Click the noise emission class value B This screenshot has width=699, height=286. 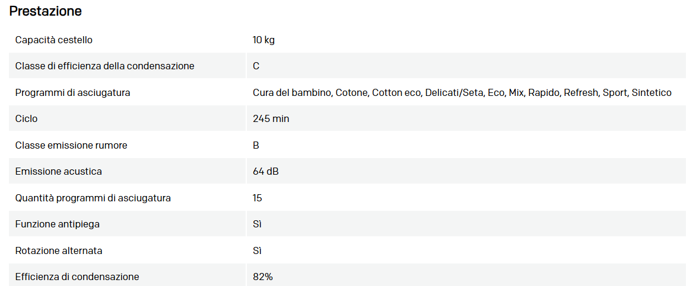click(x=256, y=146)
